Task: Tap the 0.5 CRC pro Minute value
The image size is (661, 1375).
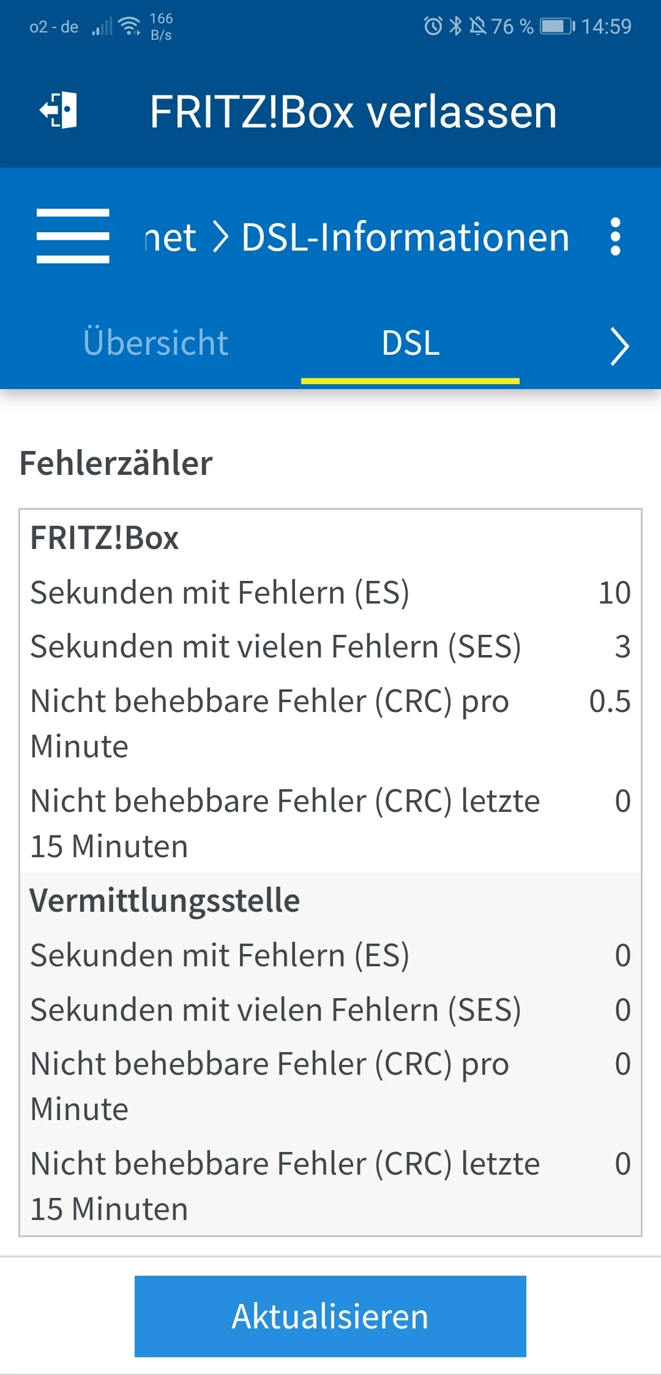Action: coord(610,702)
